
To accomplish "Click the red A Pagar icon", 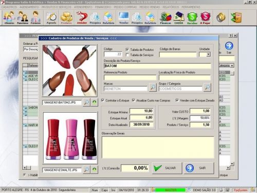I will click(205, 17).
